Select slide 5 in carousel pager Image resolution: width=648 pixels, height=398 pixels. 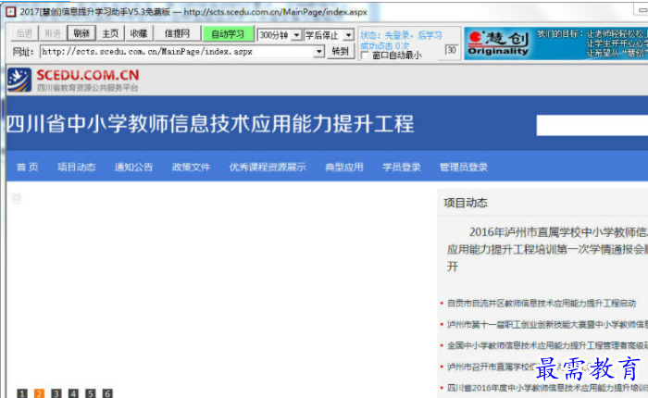point(90,393)
